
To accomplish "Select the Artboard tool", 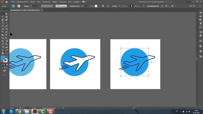I will pos(3,50).
